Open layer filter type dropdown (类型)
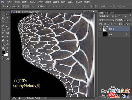The image size is (132, 100). (104, 16)
